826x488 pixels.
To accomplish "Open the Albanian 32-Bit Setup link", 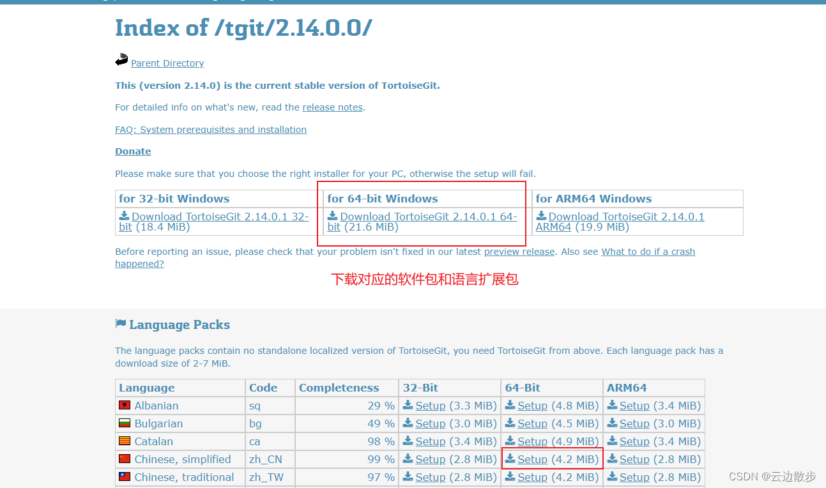I will [x=431, y=406].
